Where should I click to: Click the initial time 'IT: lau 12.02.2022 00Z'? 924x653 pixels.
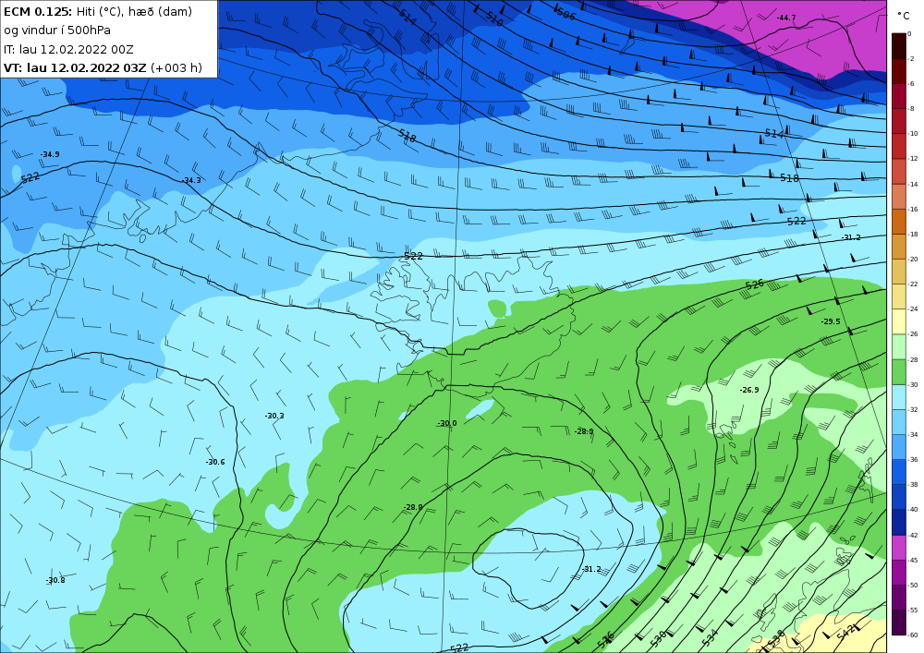(68, 50)
